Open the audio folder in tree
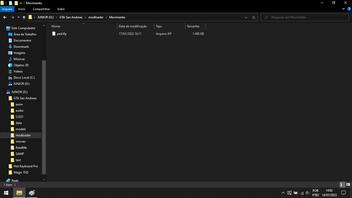 (20, 111)
